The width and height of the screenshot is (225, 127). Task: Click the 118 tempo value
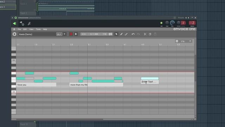tap(104, 34)
